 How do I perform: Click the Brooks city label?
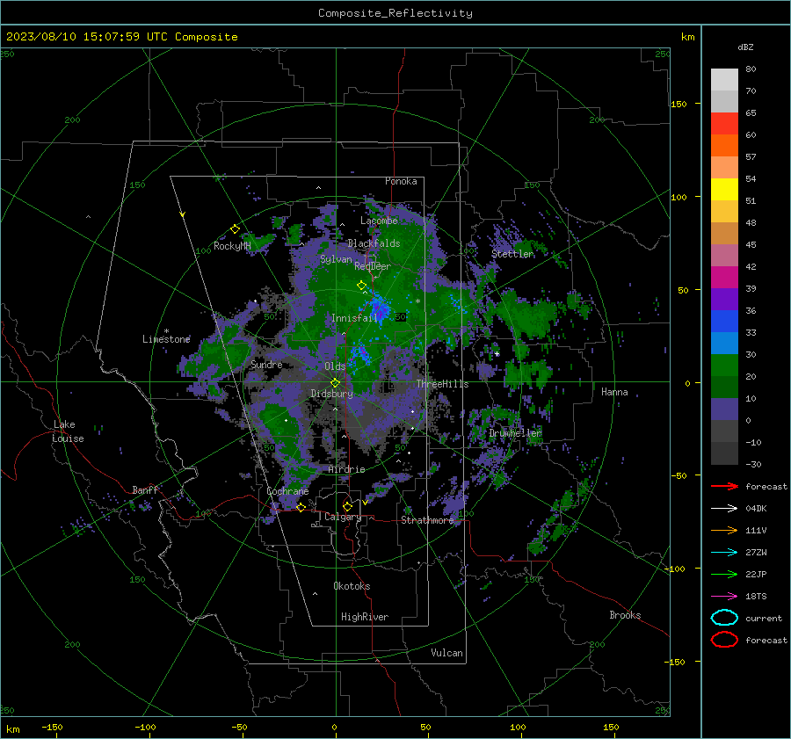click(625, 615)
